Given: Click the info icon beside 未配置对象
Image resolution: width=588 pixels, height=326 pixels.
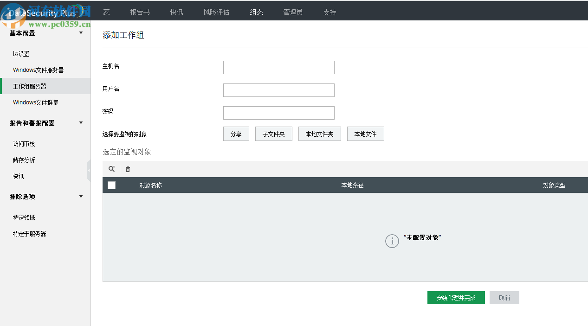Looking at the screenshot, I should tap(392, 241).
